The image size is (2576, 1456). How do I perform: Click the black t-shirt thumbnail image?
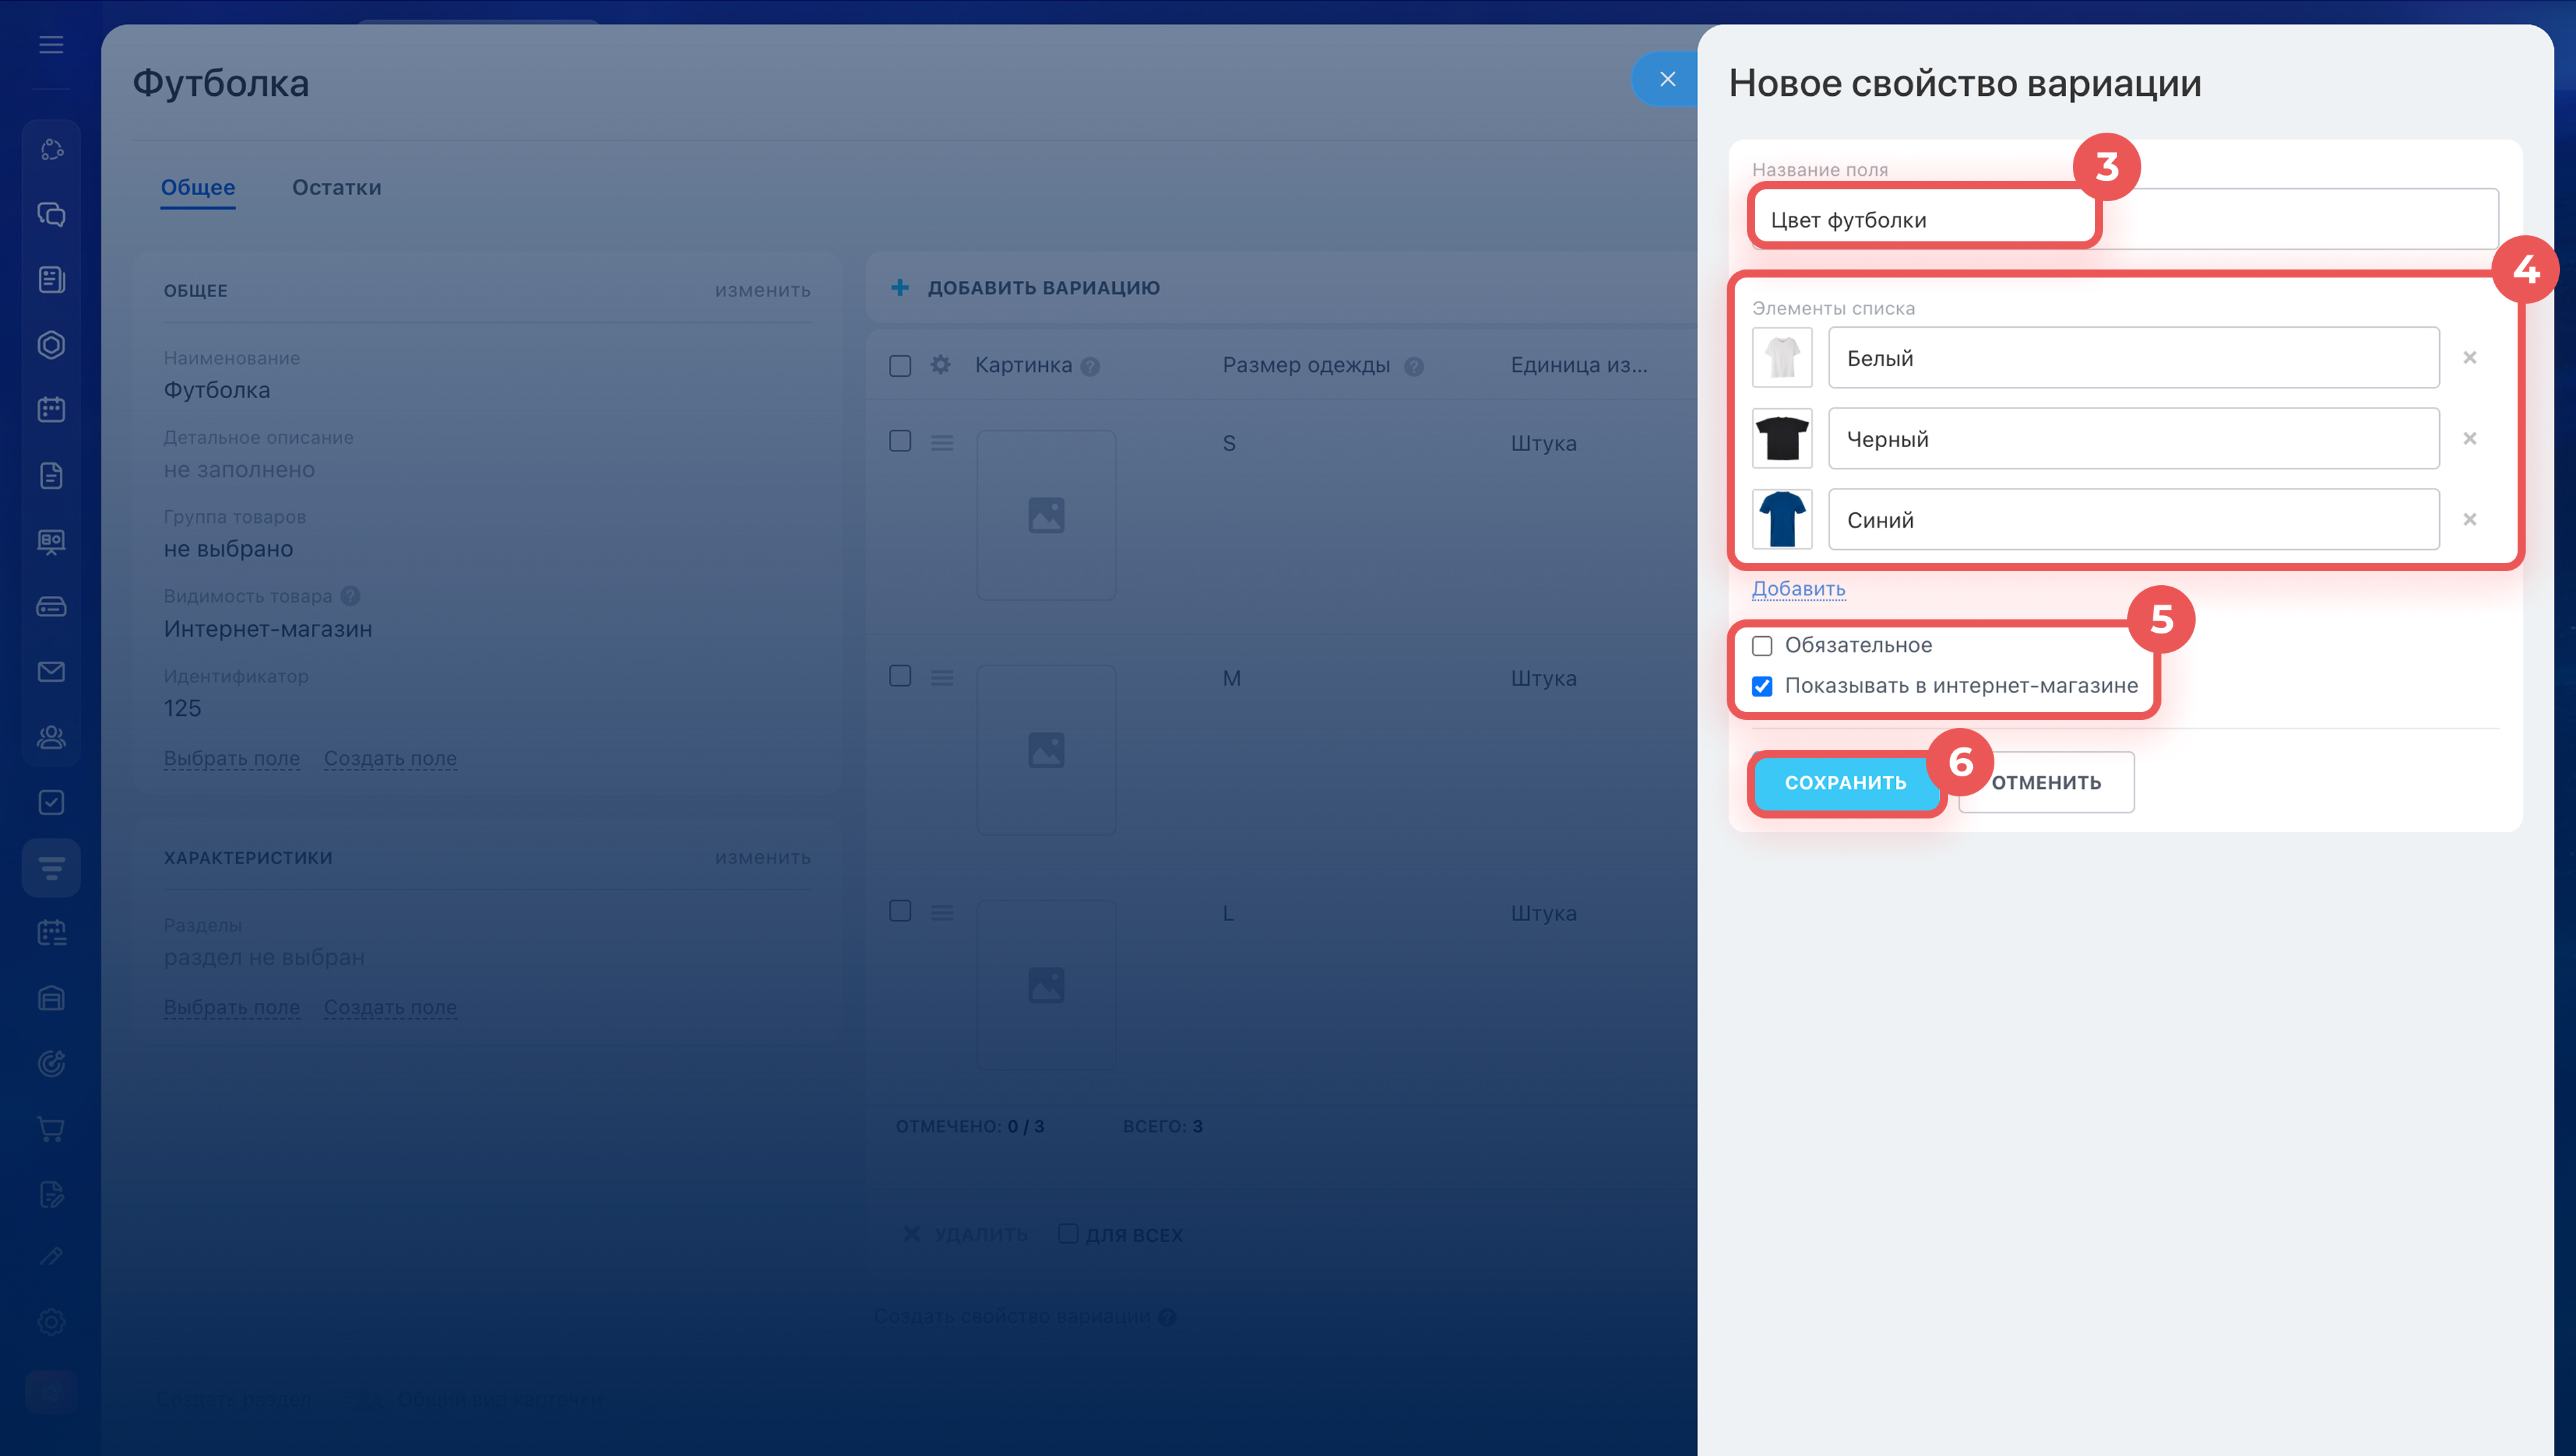tap(1782, 439)
